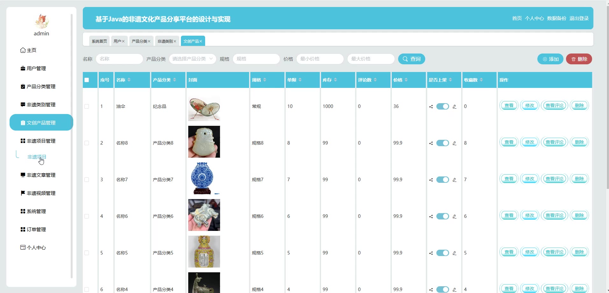Select 文创产品管理 in the sidebar
The height and width of the screenshot is (293, 609).
[41, 123]
